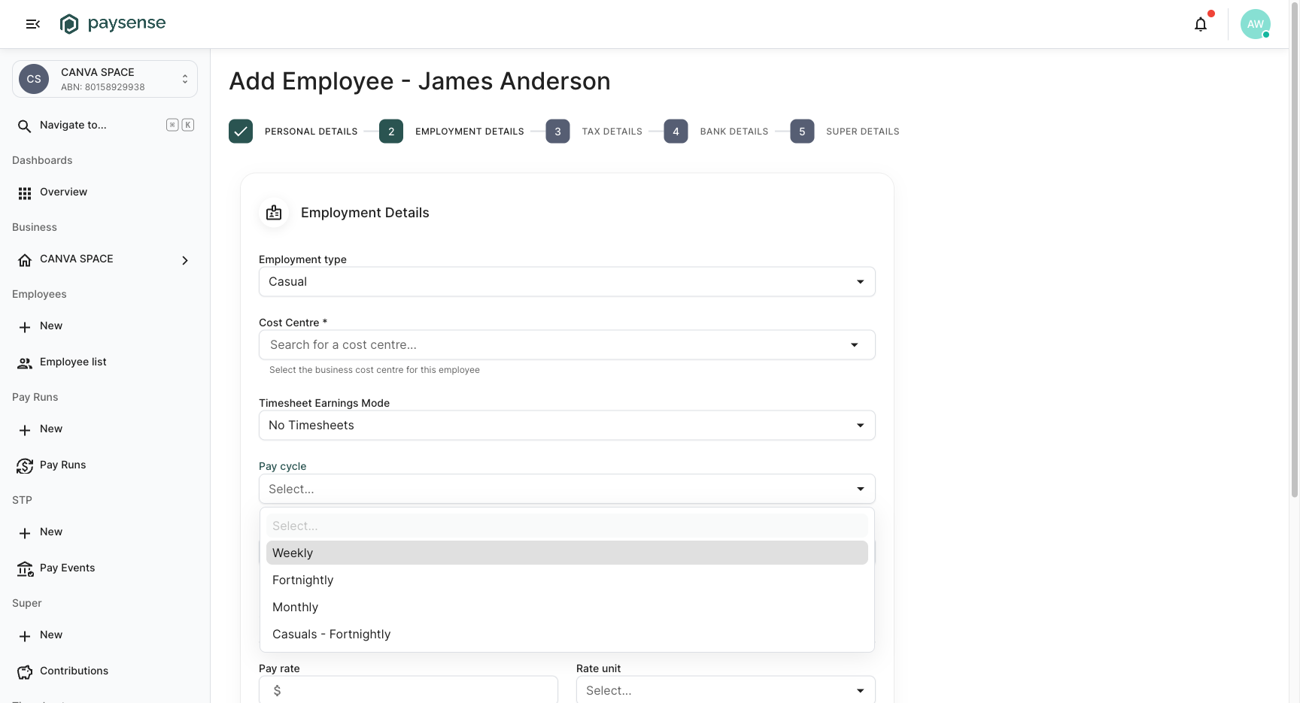This screenshot has height=703, width=1300.
Task: Click Add Employee - James Anderson heading
Action: click(420, 81)
